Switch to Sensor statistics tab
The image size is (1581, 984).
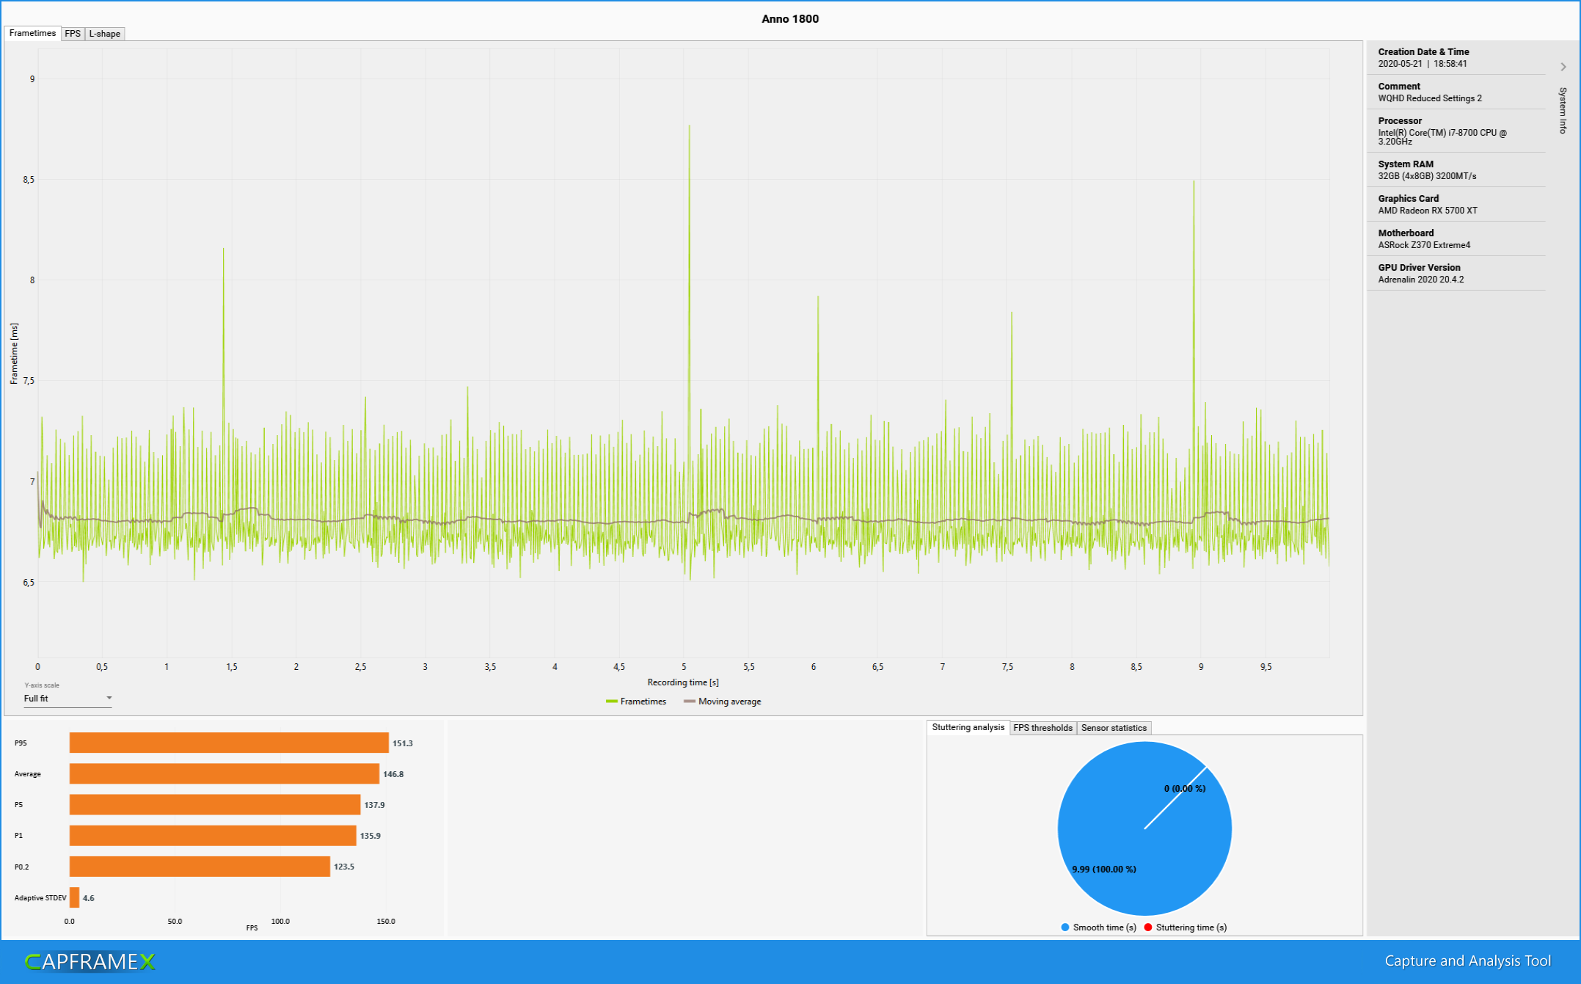click(x=1114, y=728)
